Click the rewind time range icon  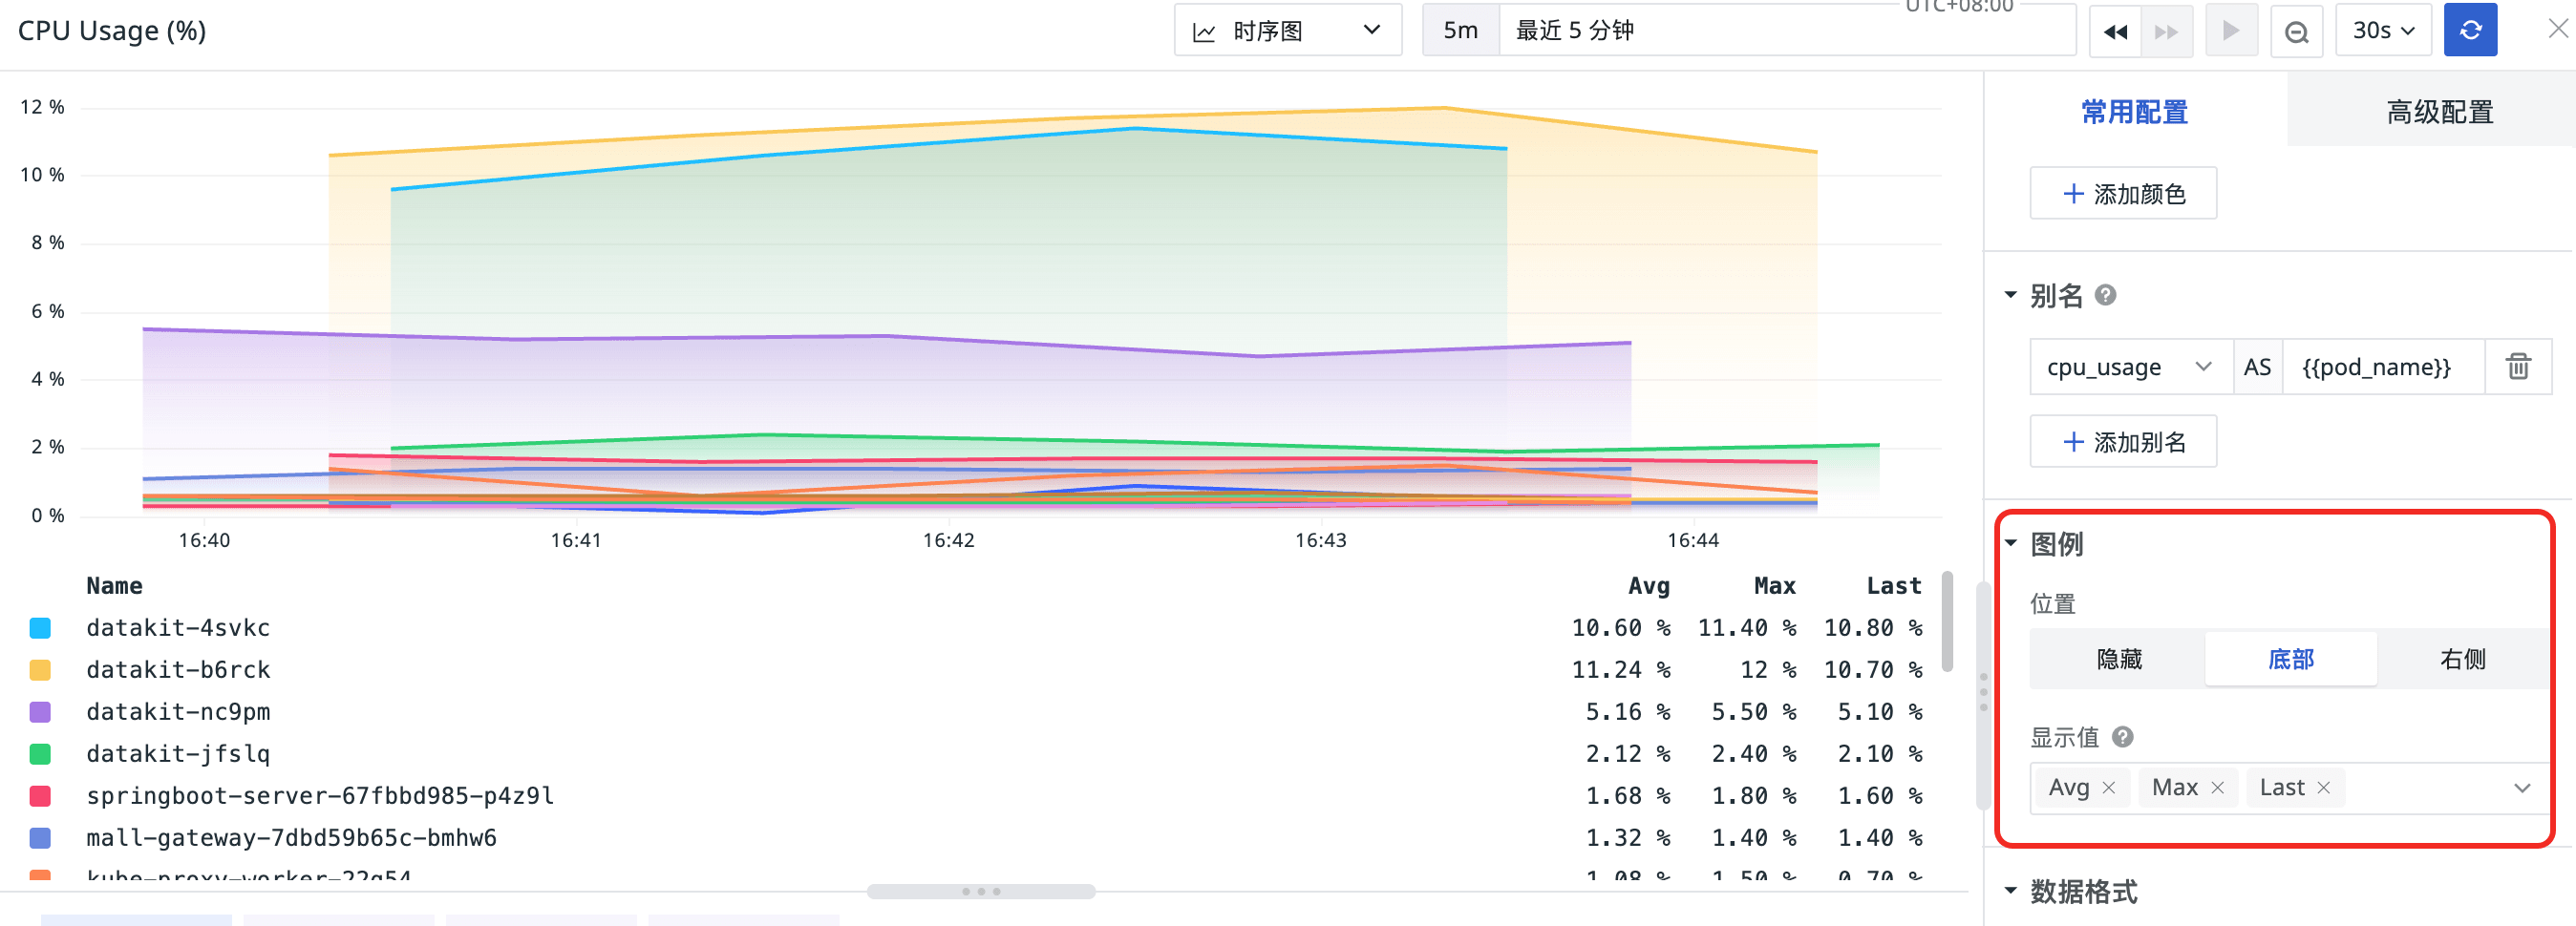pos(2114,32)
